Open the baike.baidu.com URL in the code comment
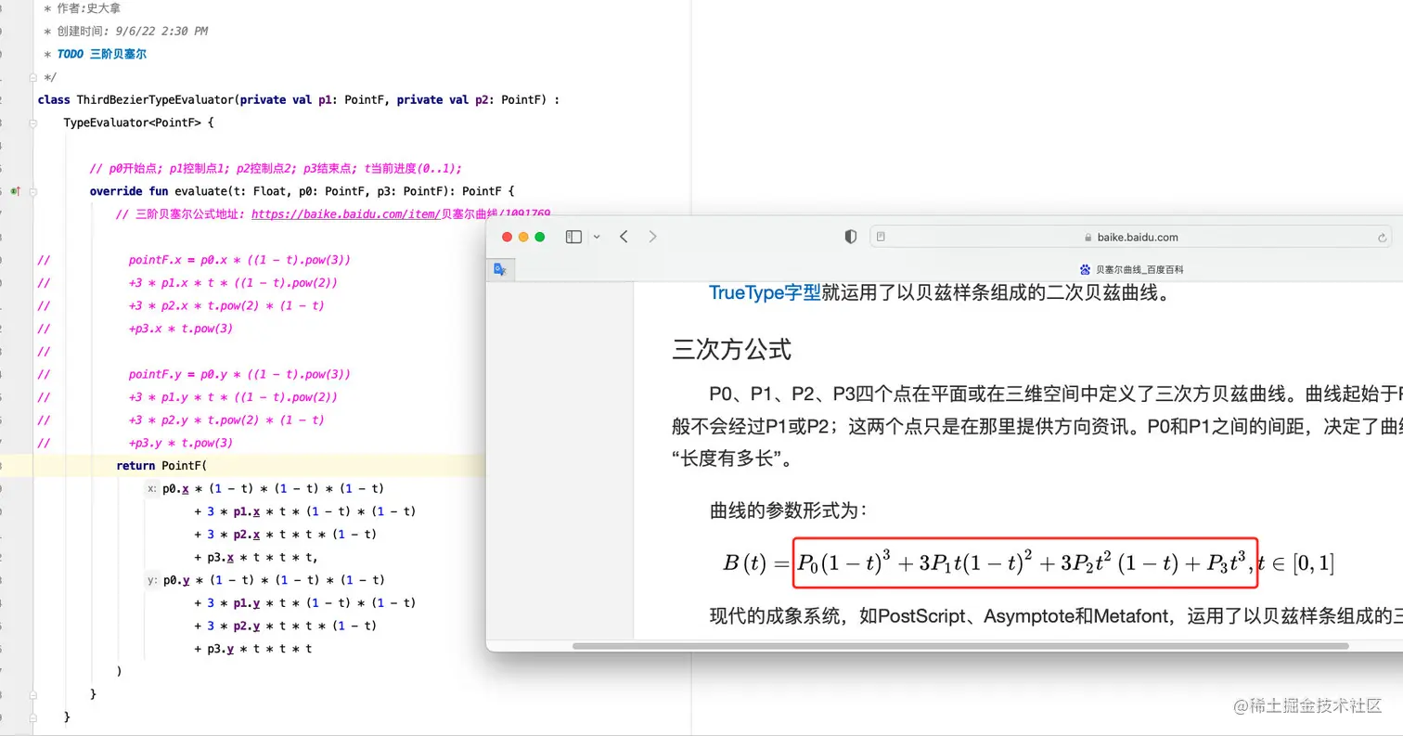 tap(401, 214)
